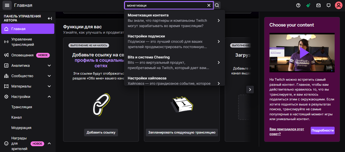Click Выполнение не началось badge on link card

click(89, 45)
